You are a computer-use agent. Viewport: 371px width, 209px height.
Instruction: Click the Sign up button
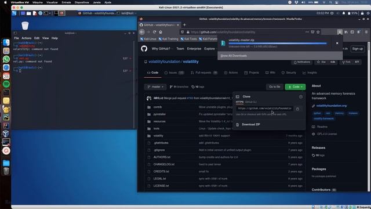[357, 49]
